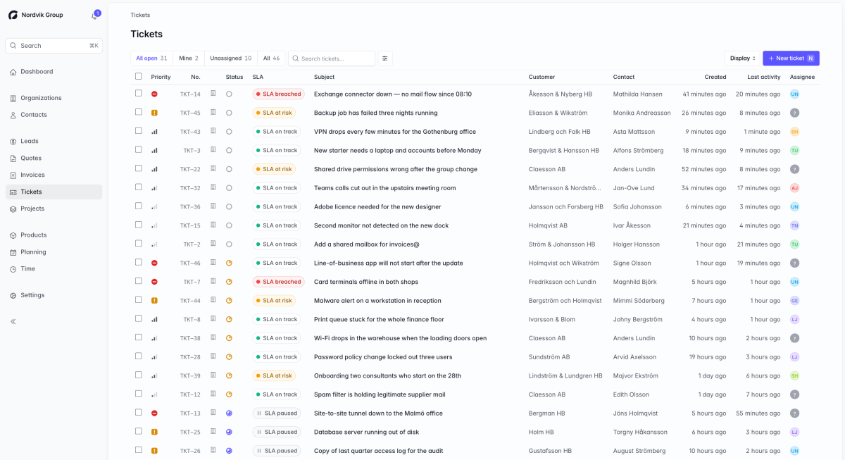Viewport: 845px width, 460px height.
Task: Open the sidebar Search button
Action: point(54,46)
